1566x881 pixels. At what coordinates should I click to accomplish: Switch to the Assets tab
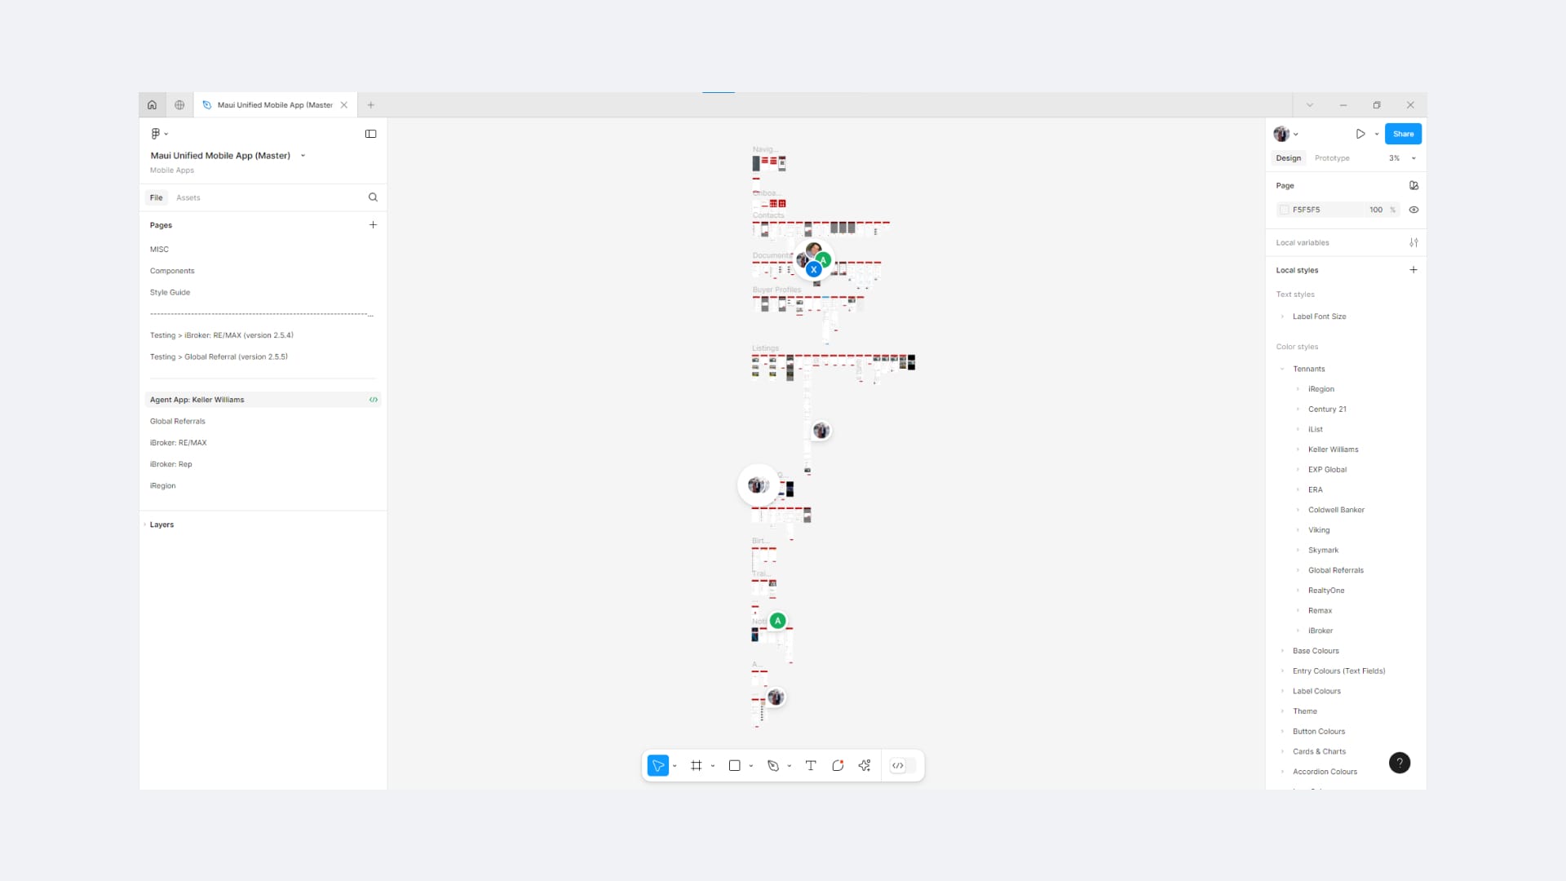click(188, 197)
